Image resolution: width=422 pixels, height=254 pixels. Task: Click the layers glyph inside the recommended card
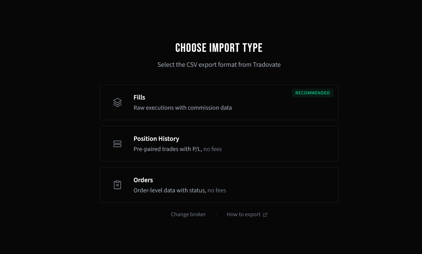pos(117,102)
